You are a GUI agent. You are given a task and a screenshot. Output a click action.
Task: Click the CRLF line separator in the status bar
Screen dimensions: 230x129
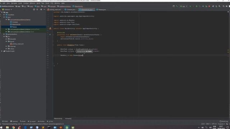(208, 124)
